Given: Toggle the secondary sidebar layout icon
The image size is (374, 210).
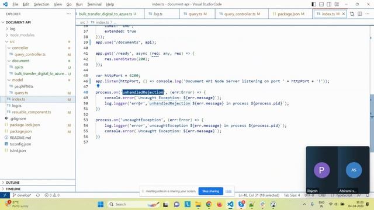Looking at the screenshot, I should (x=329, y=4).
